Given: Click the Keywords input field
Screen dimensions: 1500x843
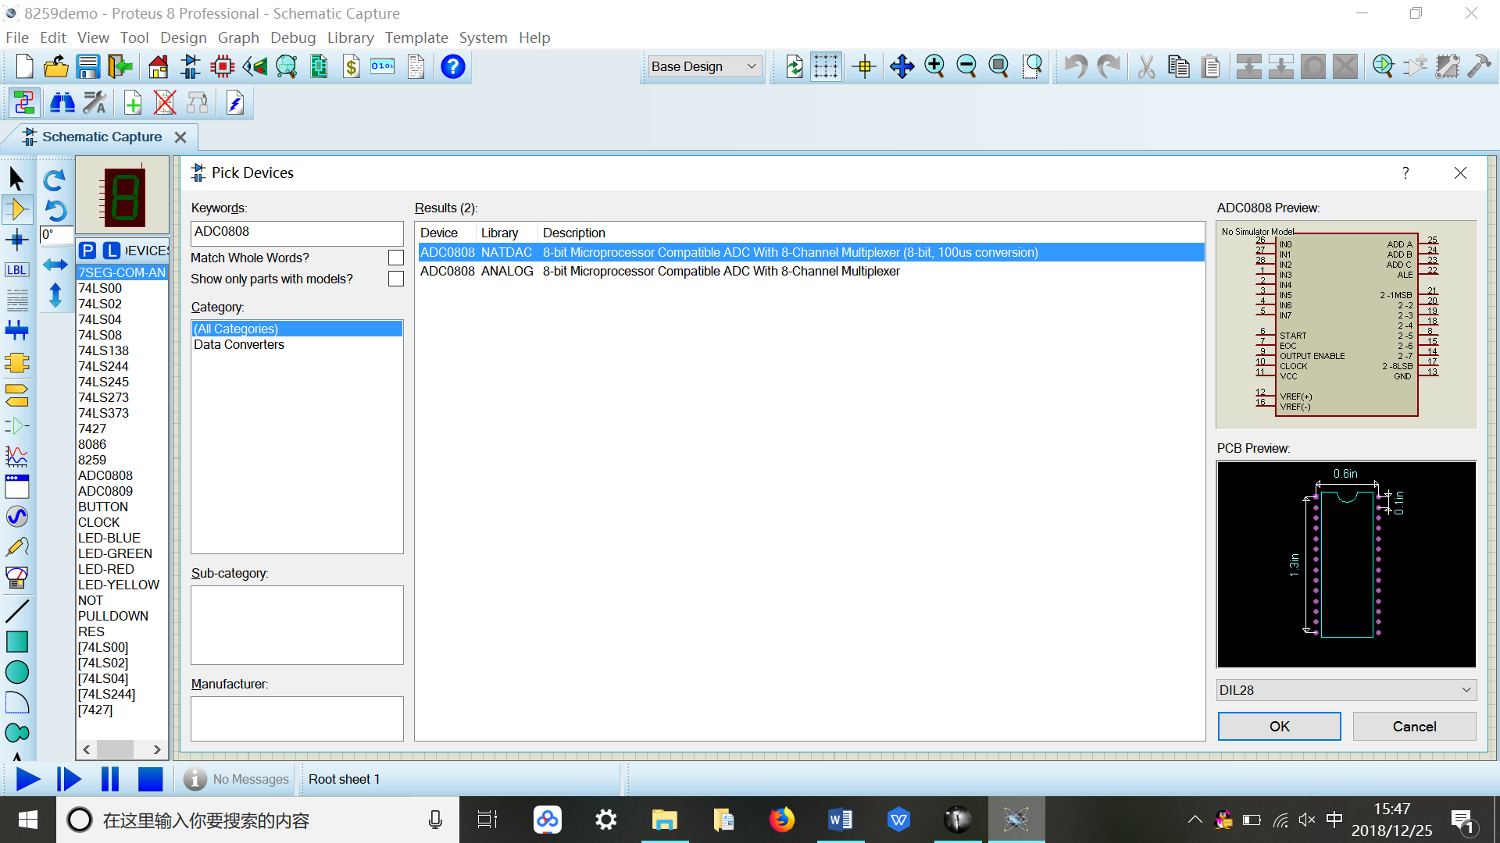Looking at the screenshot, I should pos(297,232).
